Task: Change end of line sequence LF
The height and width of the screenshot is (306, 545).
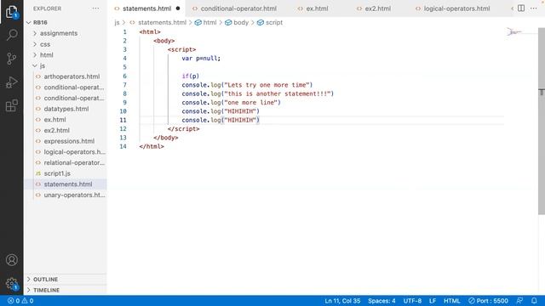Action: 433,301
